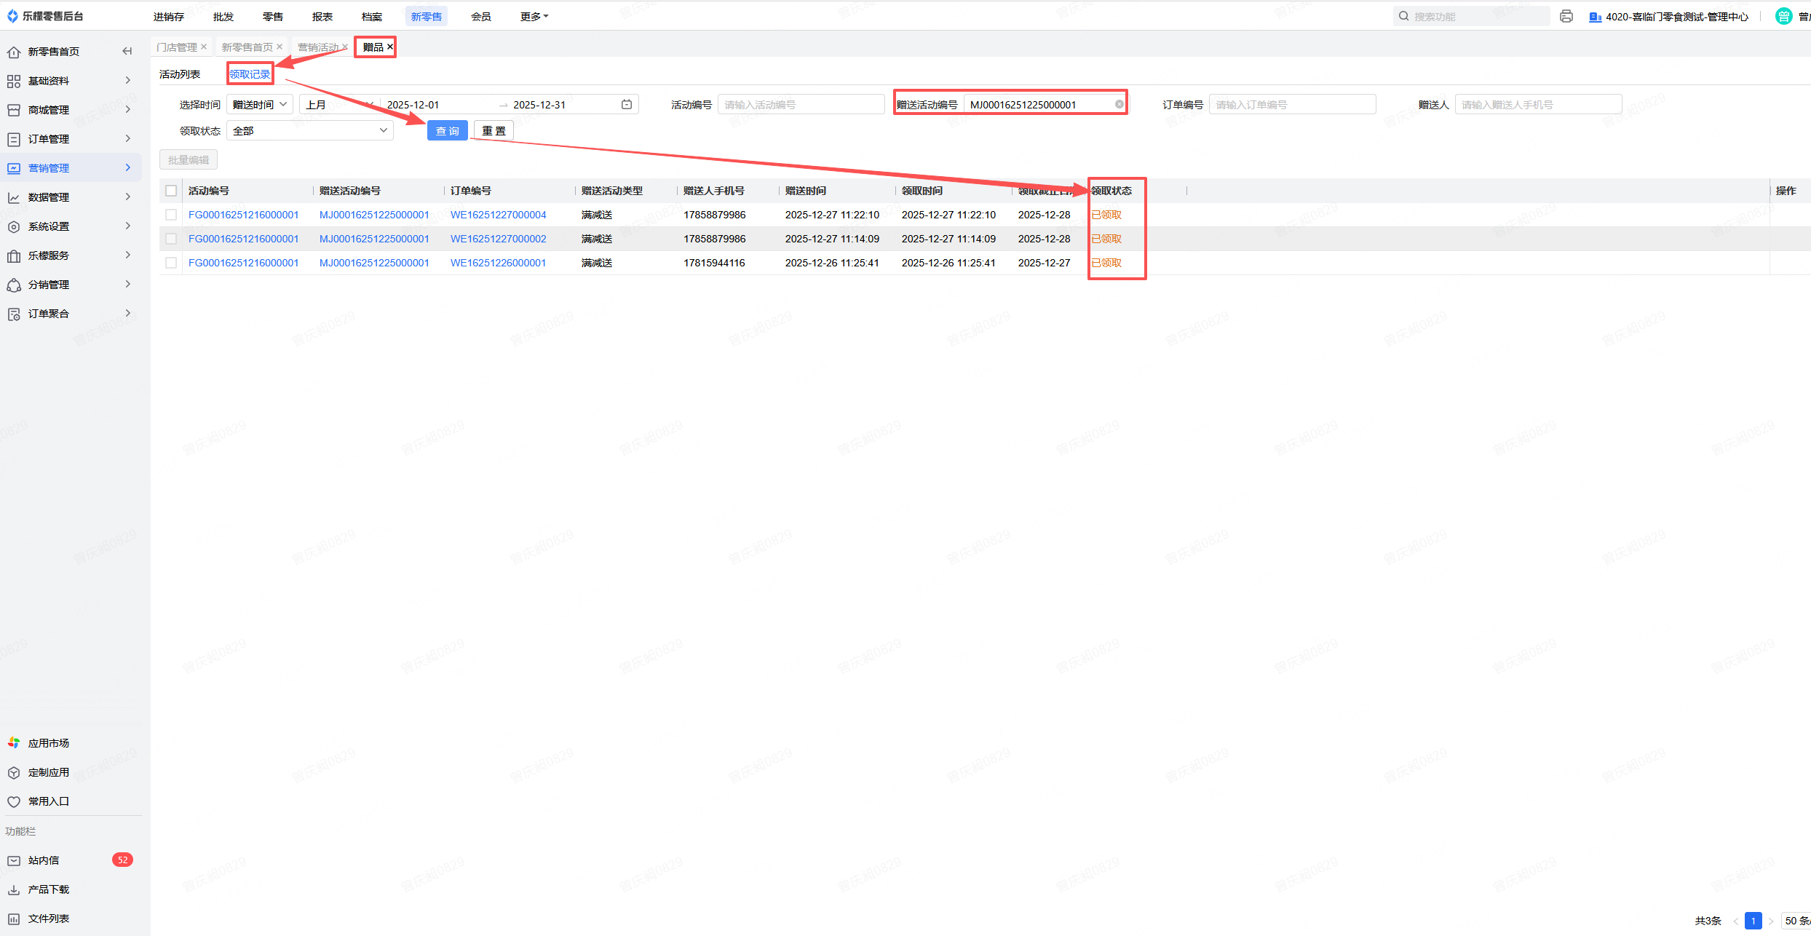The width and height of the screenshot is (1811, 936).
Task: Open the 赠送时间 time type dropdown
Action: (259, 105)
